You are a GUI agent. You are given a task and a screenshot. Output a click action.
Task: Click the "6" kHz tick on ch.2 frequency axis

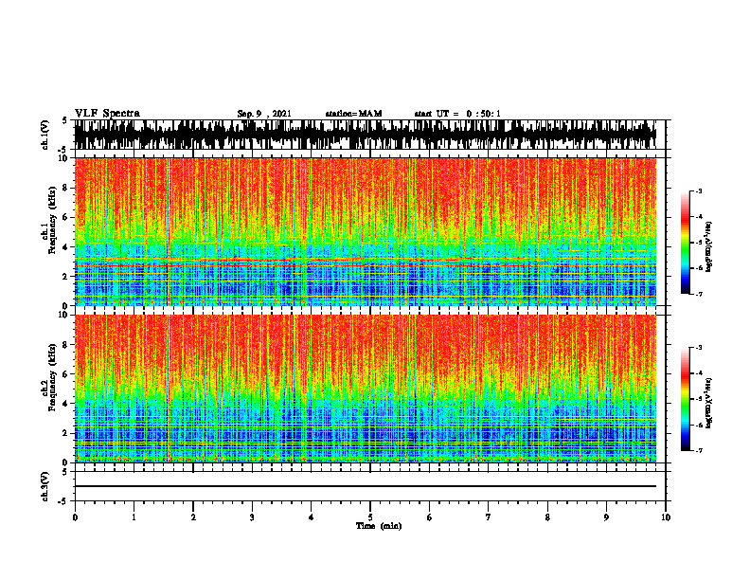[x=66, y=373]
